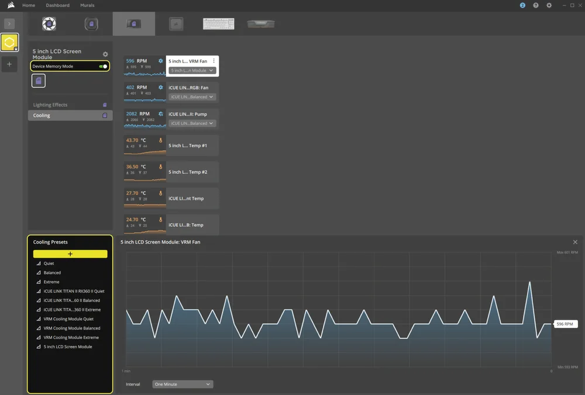
Task: Select the iCUE LI...nt Temp sensor
Action: [192, 198]
